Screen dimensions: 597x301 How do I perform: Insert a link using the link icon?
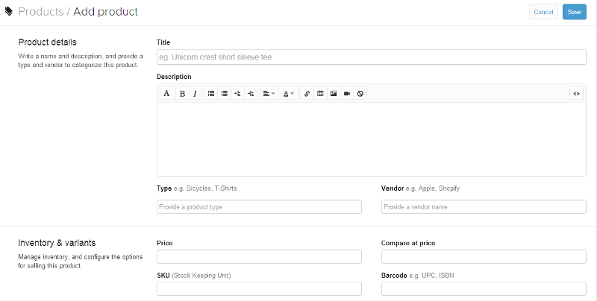[x=307, y=94]
